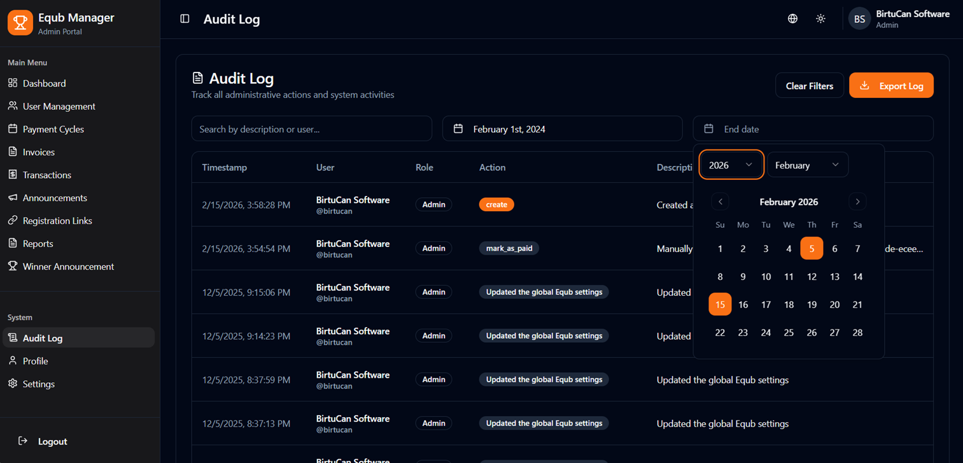Click the search by description field
The width and height of the screenshot is (963, 463).
[311, 129]
